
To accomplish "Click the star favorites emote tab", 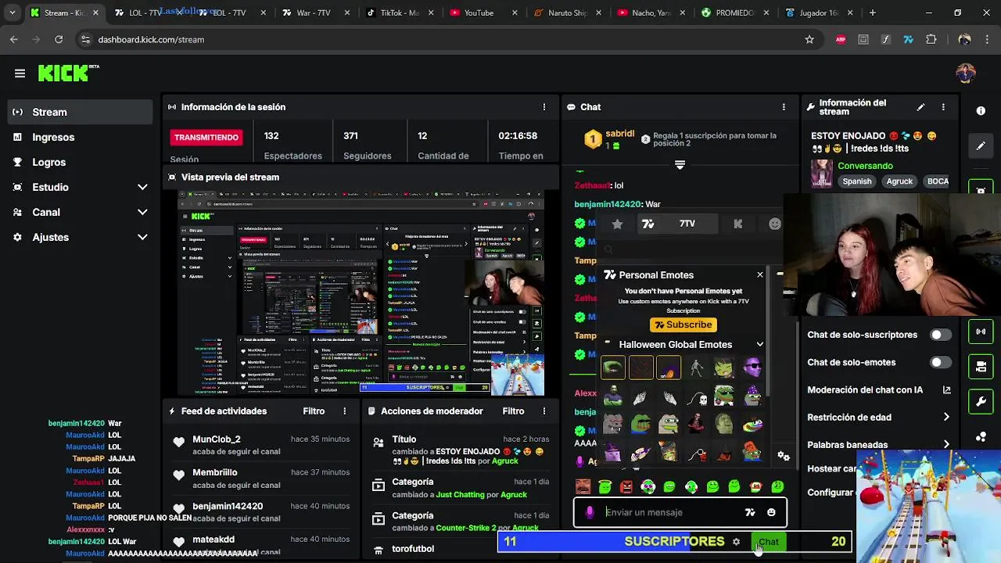I will (x=617, y=224).
